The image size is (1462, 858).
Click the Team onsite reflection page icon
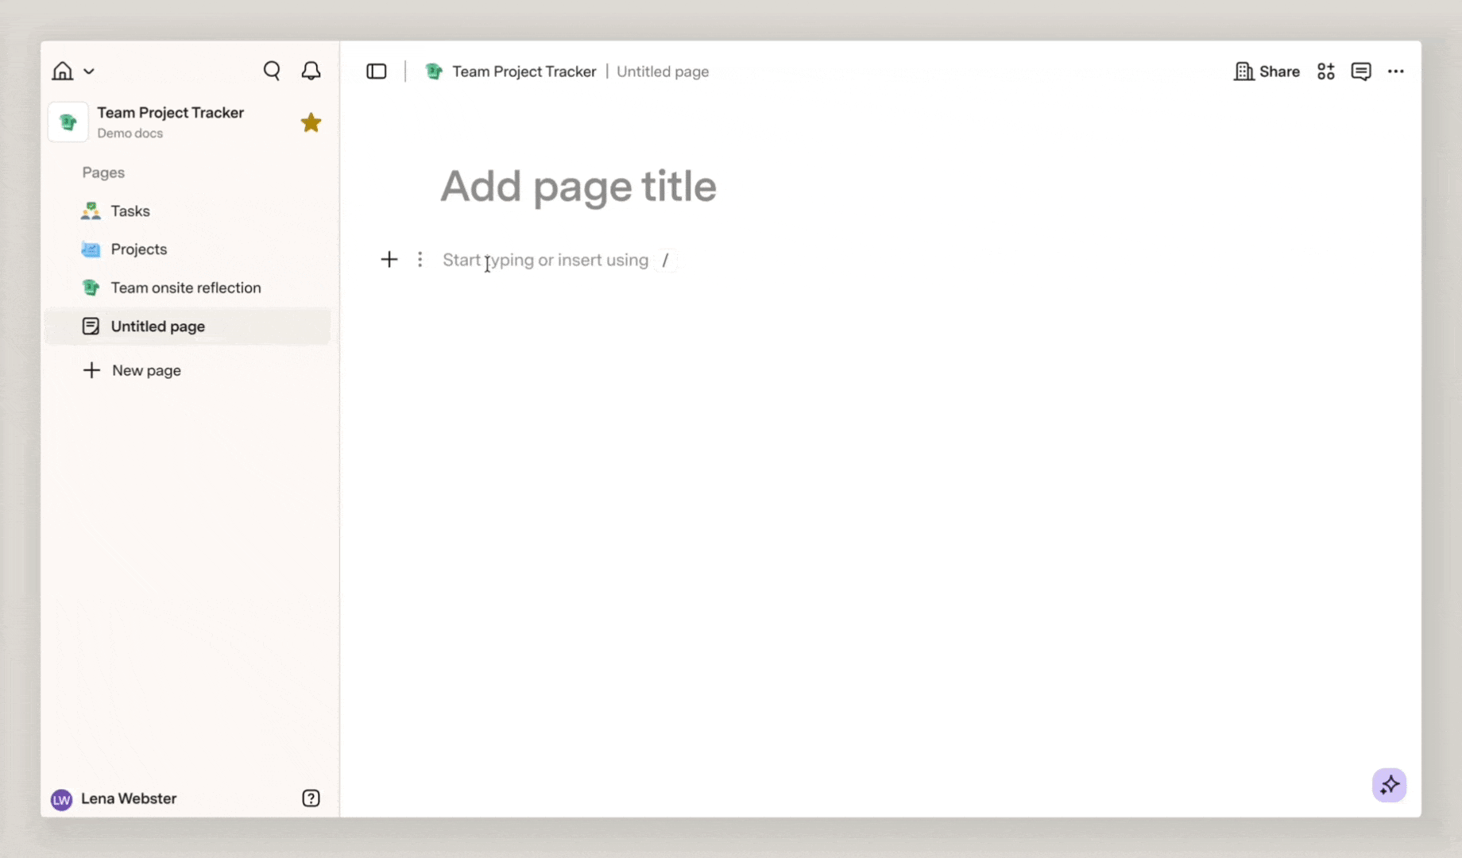[91, 288]
